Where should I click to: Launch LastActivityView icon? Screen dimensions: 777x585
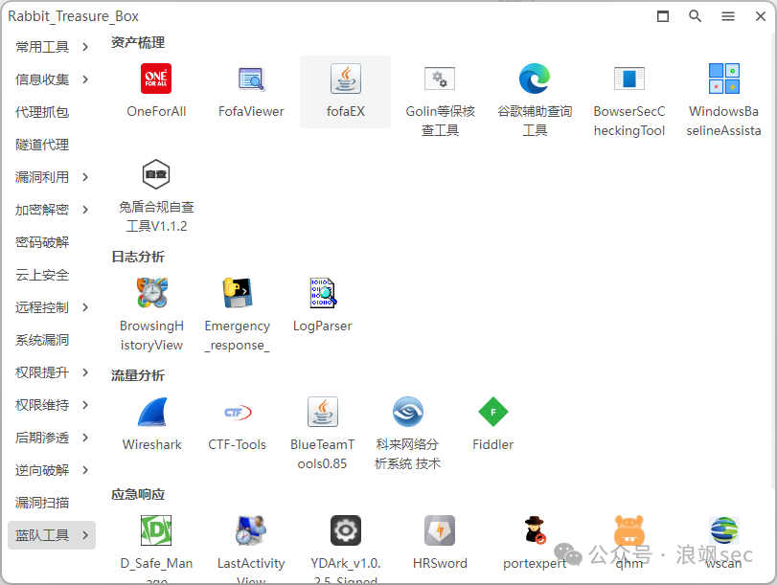[251, 530]
